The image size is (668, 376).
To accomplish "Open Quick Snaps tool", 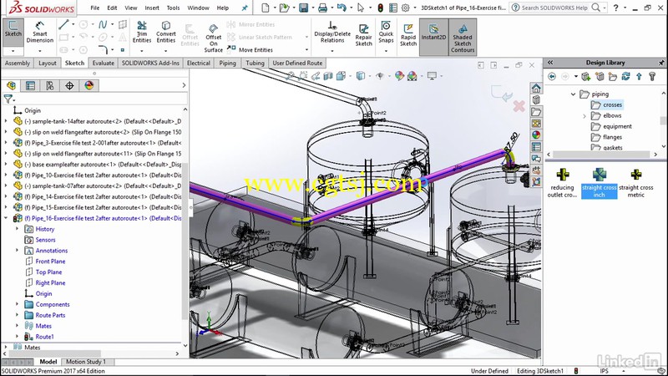I will 386,32.
